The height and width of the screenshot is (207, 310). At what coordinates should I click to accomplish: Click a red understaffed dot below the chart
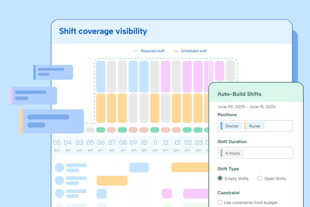[112, 130]
